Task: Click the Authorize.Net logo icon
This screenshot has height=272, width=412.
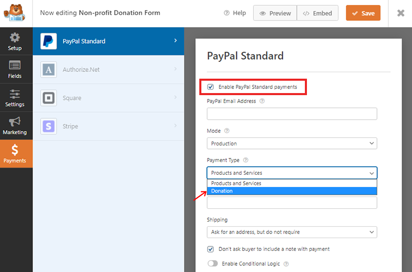Action: pyautogui.click(x=48, y=69)
